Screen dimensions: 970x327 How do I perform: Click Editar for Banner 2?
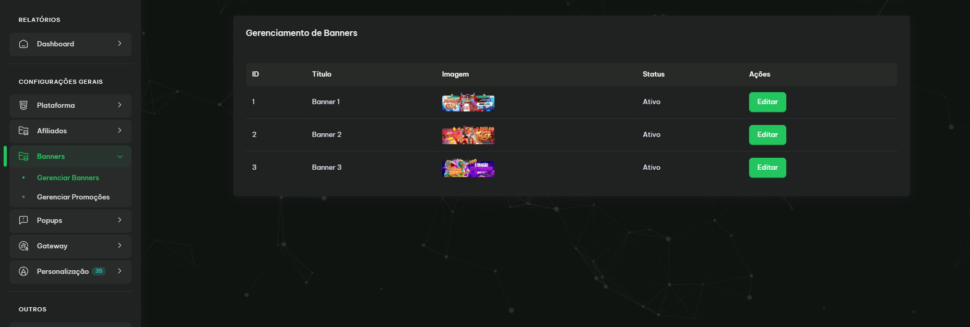click(x=767, y=134)
